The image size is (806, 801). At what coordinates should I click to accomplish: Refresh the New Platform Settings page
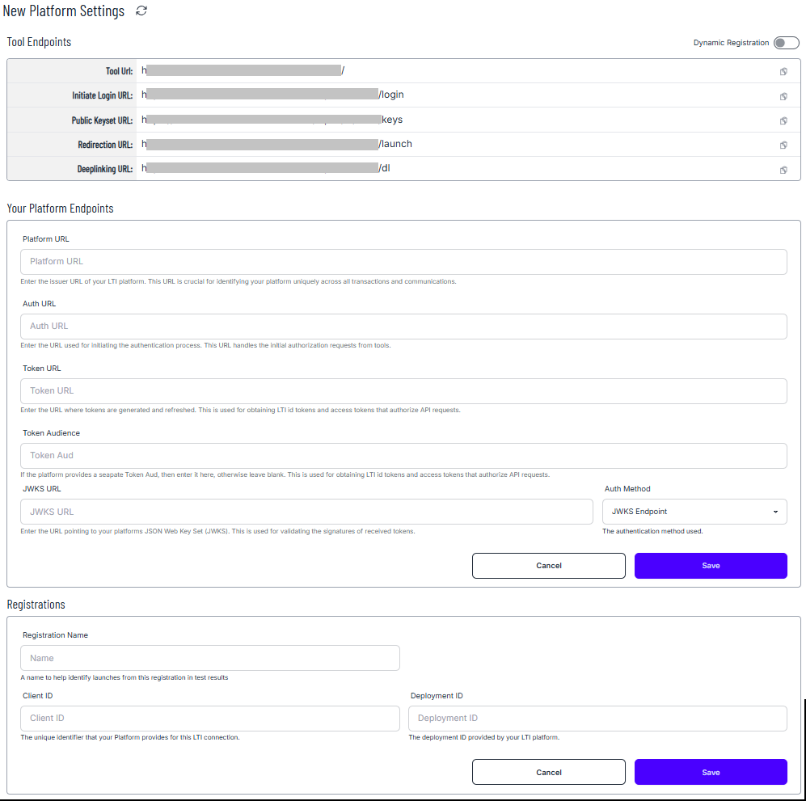[x=141, y=11]
